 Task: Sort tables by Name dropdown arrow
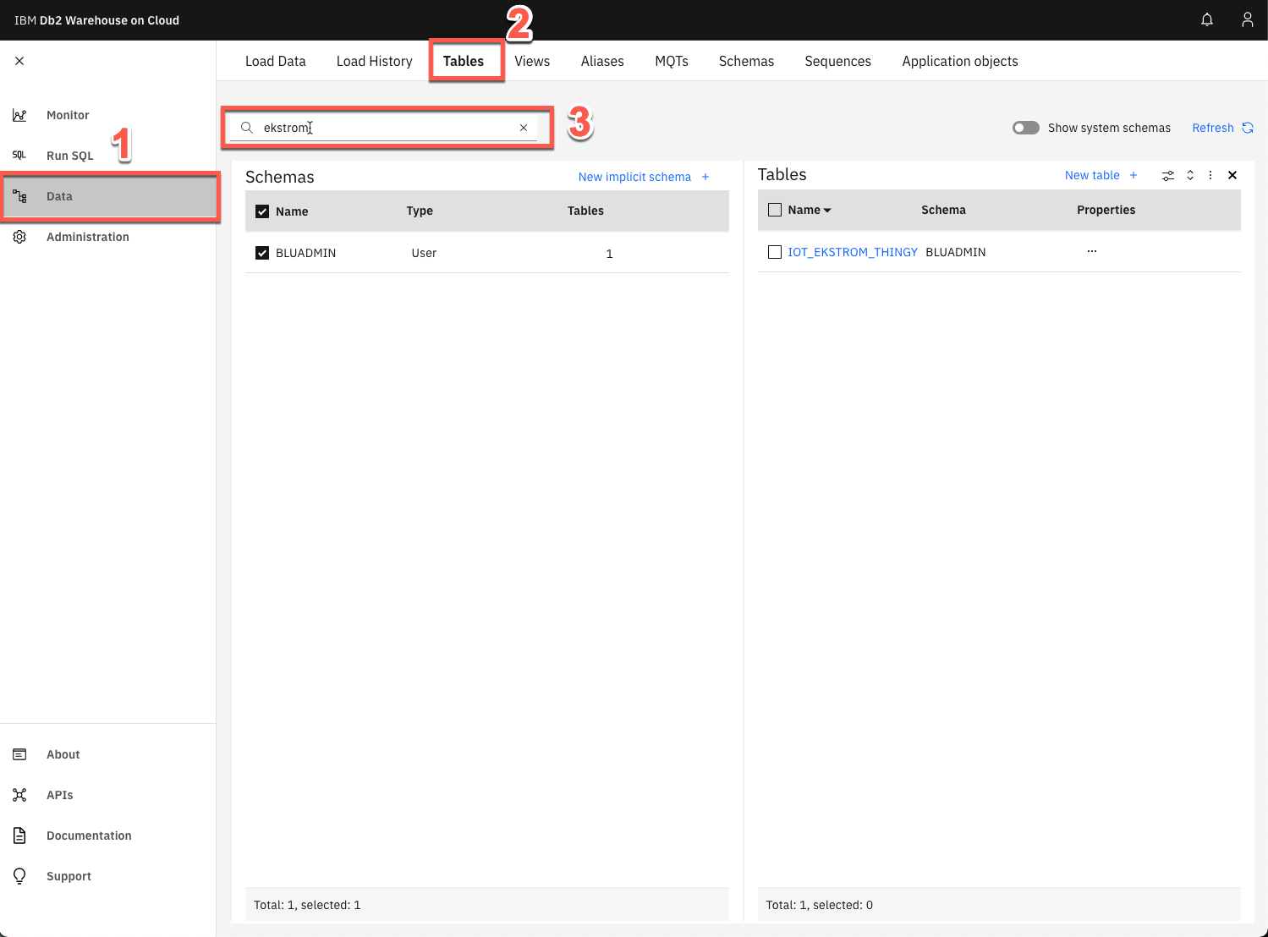[827, 211]
